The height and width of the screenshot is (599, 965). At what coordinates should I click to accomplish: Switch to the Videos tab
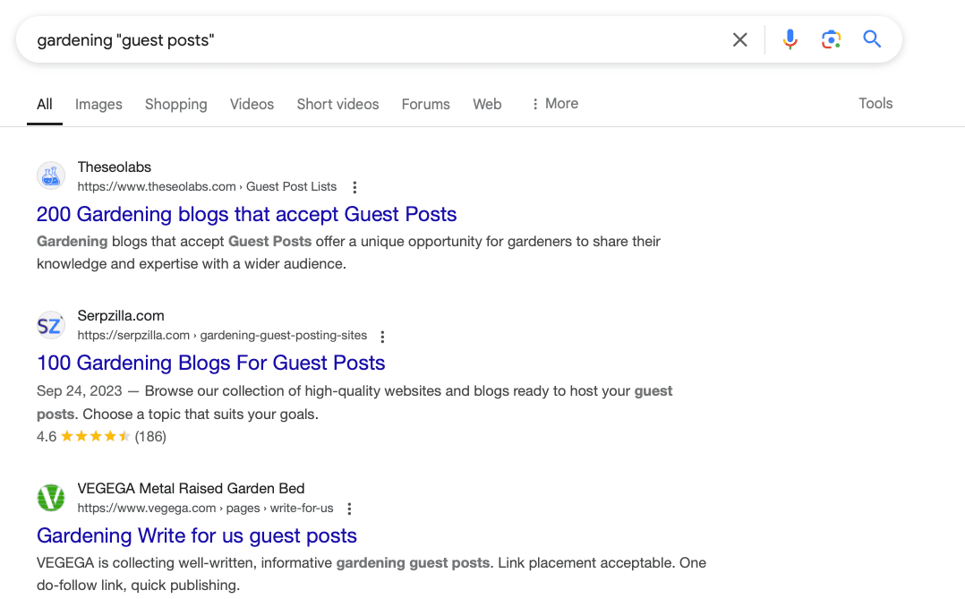click(252, 104)
